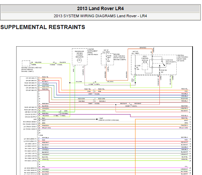
Task: Click the "SUPPLEMENTAL RESTRAINTS" heading
Action: pyautogui.click(x=43, y=27)
